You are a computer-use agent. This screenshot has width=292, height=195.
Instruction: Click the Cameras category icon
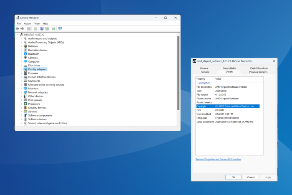click(x=25, y=58)
